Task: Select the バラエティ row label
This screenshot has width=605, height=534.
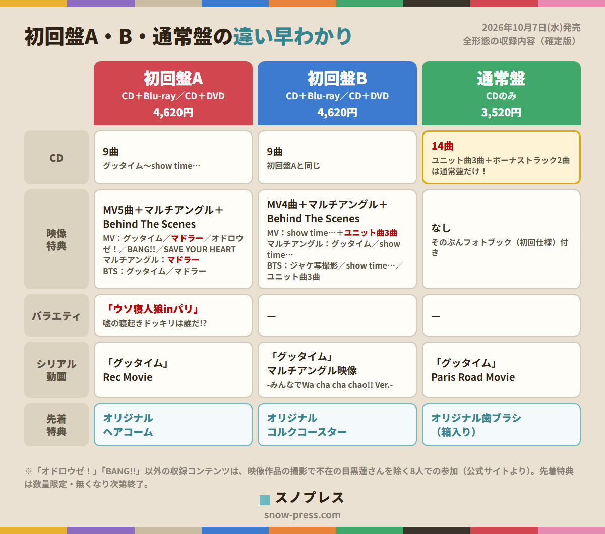Action: (56, 316)
